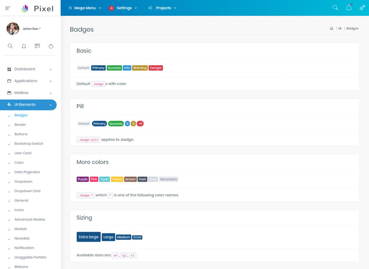Select Badges in the sidebar submenu
Viewport: 369px width, 269px height.
[21, 115]
